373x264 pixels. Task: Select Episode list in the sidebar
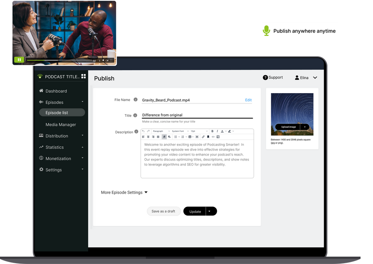[62, 113]
